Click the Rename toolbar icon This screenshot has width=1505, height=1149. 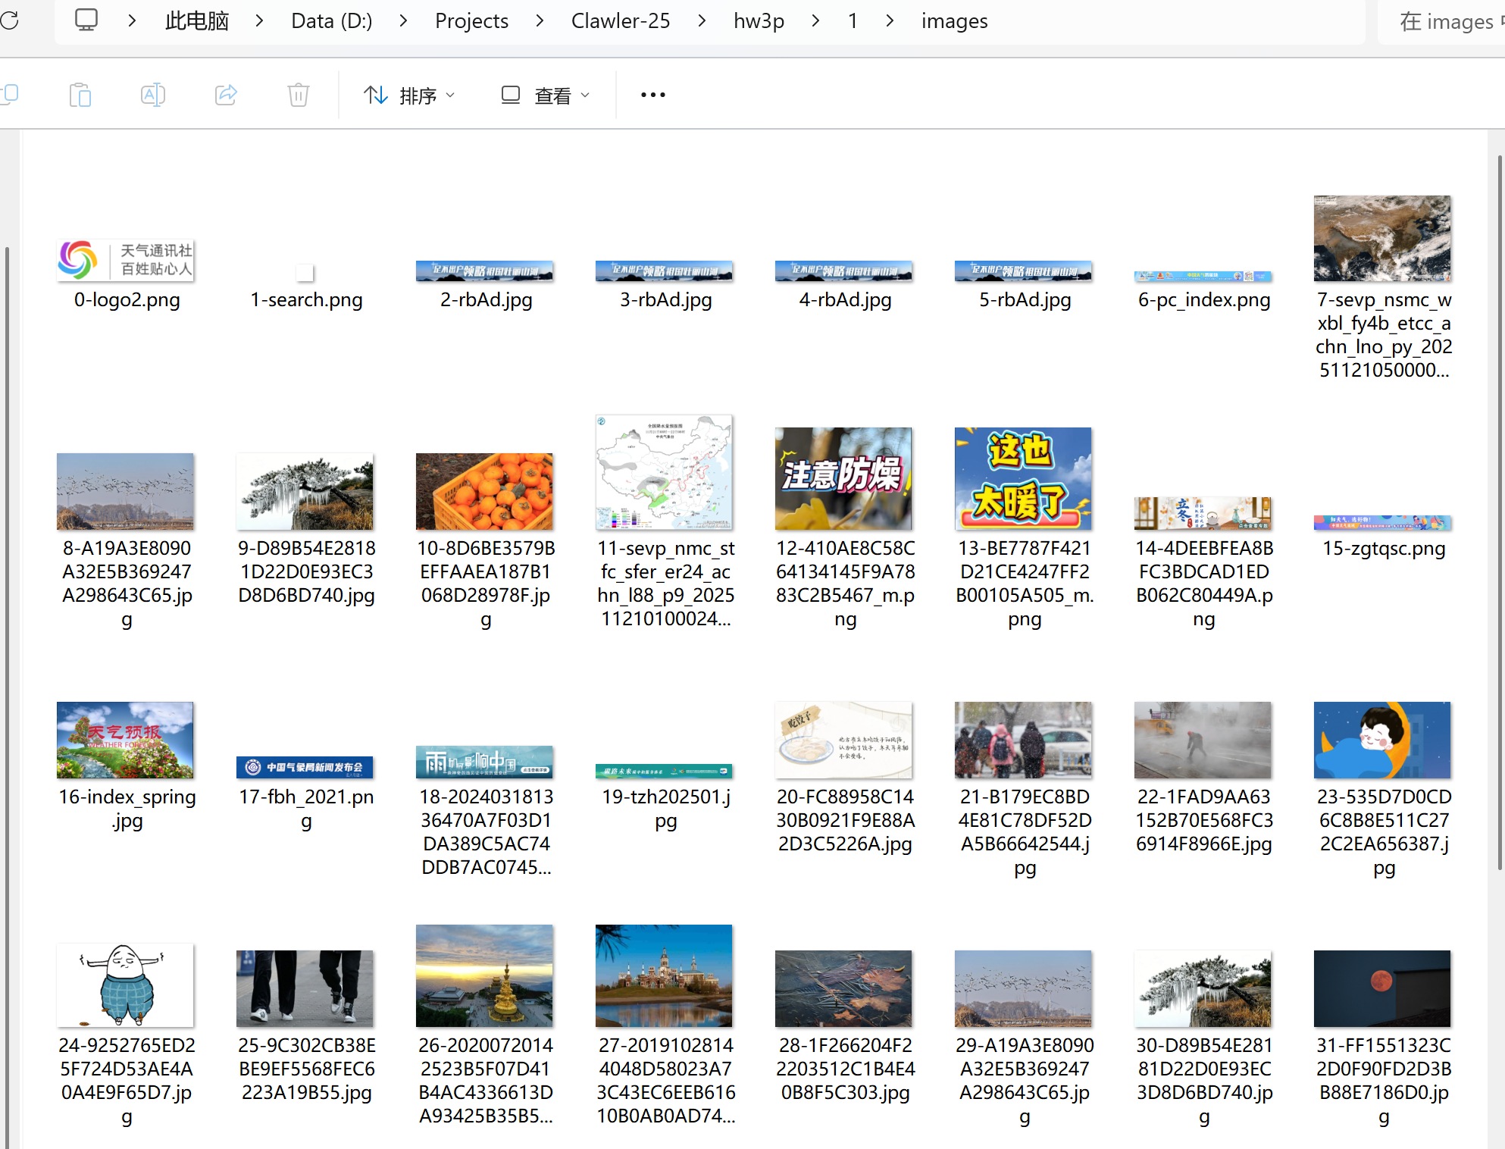[152, 95]
